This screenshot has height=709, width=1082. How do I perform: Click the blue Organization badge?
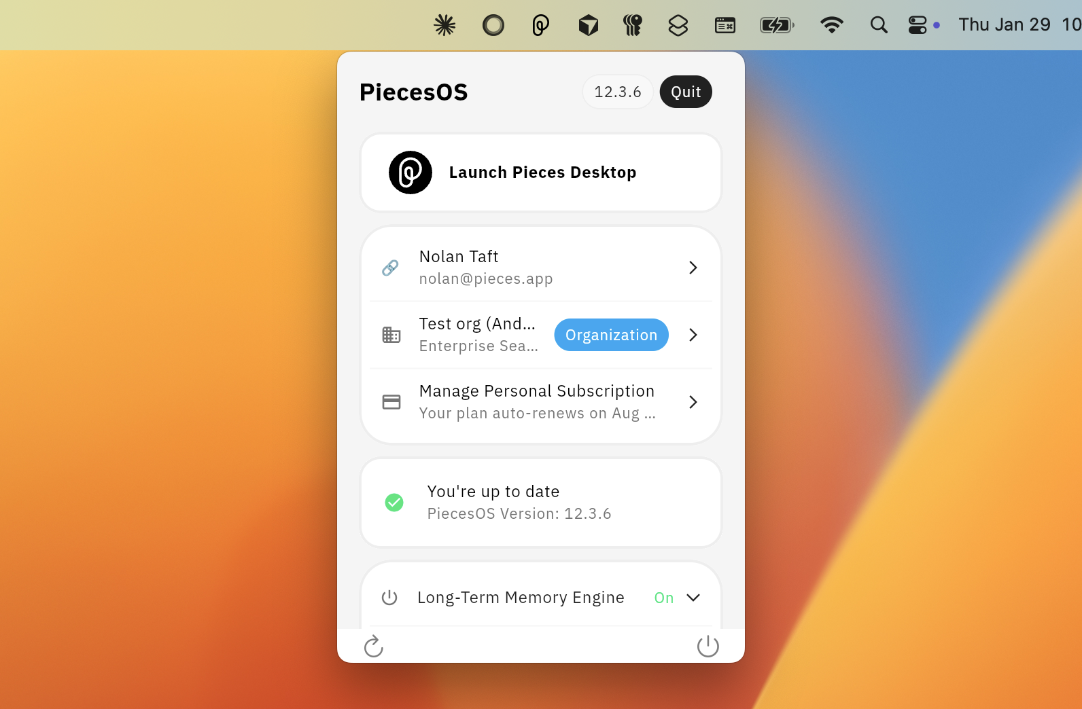(x=612, y=335)
